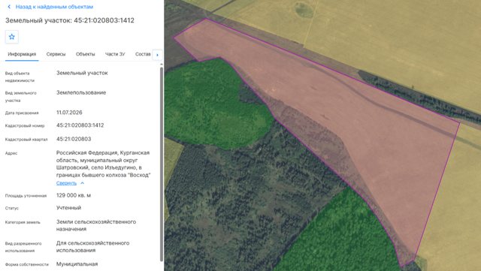Click the back arrow icon

tap(9, 7)
